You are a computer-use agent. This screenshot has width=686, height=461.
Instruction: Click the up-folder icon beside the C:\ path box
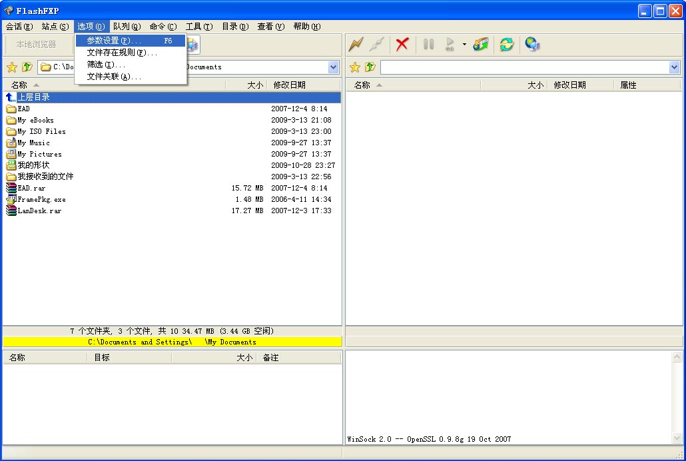[27, 67]
